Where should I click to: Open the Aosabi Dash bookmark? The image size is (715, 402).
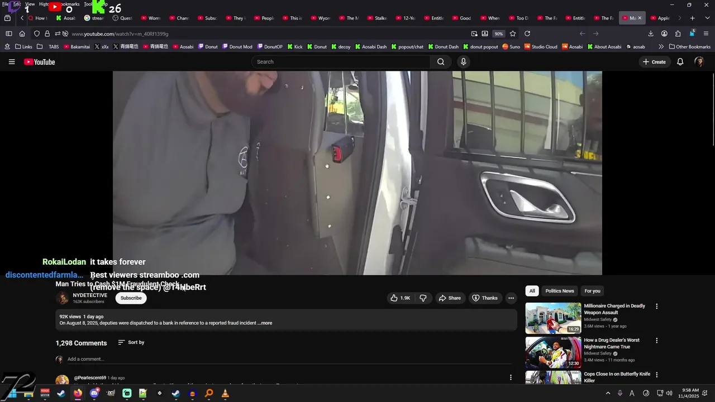[370, 47]
